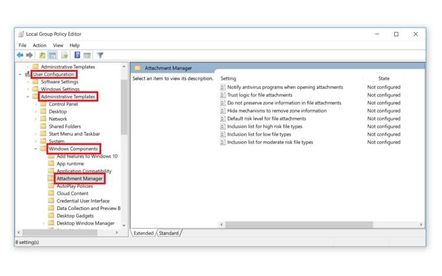The image size is (442, 276).
Task: Click the Local Group Policy Editor title icon
Action: 21,34
